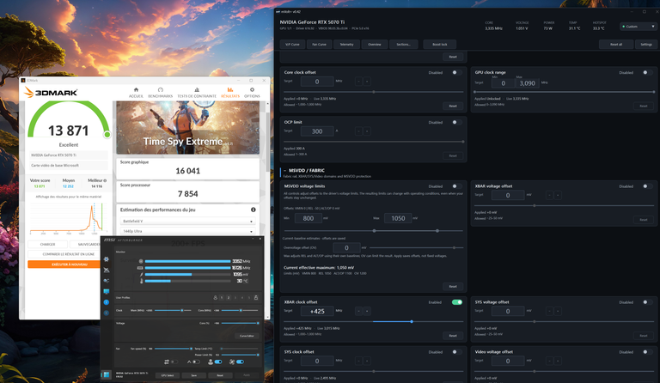660x383 pixels.
Task: Open Afterburner Curve Editor
Action: pyautogui.click(x=247, y=336)
